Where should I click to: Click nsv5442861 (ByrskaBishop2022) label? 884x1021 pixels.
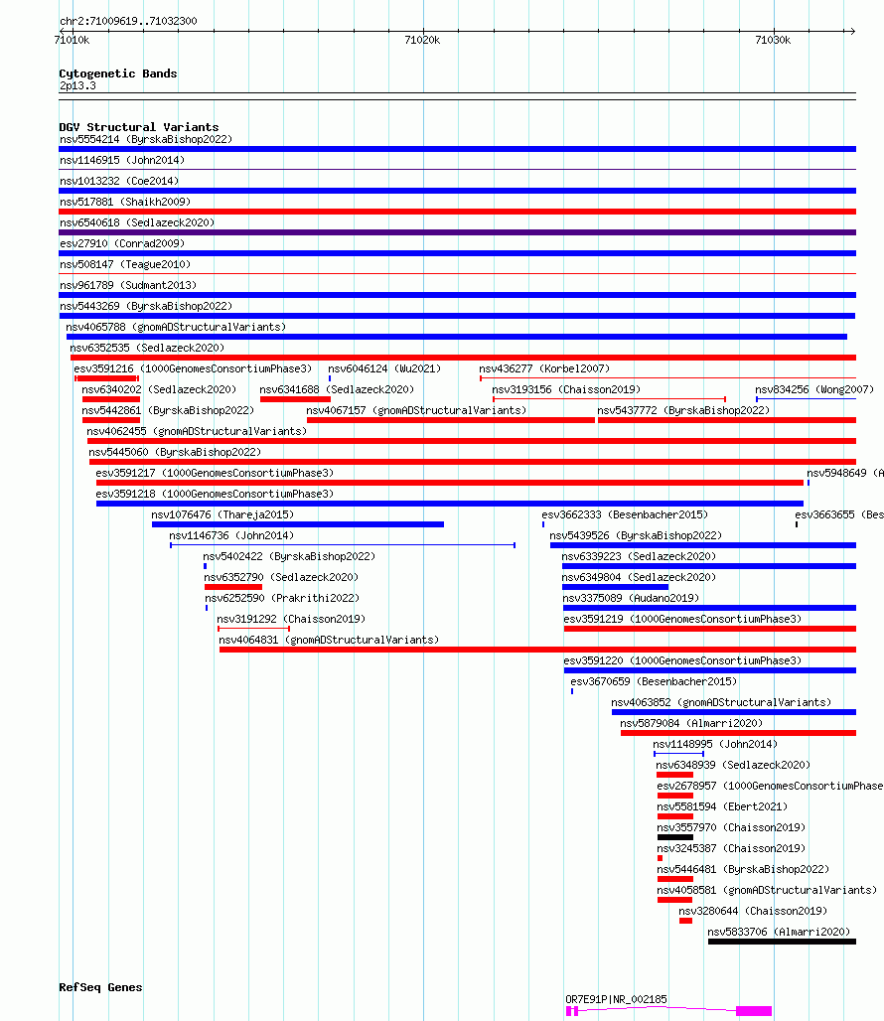[x=168, y=410]
